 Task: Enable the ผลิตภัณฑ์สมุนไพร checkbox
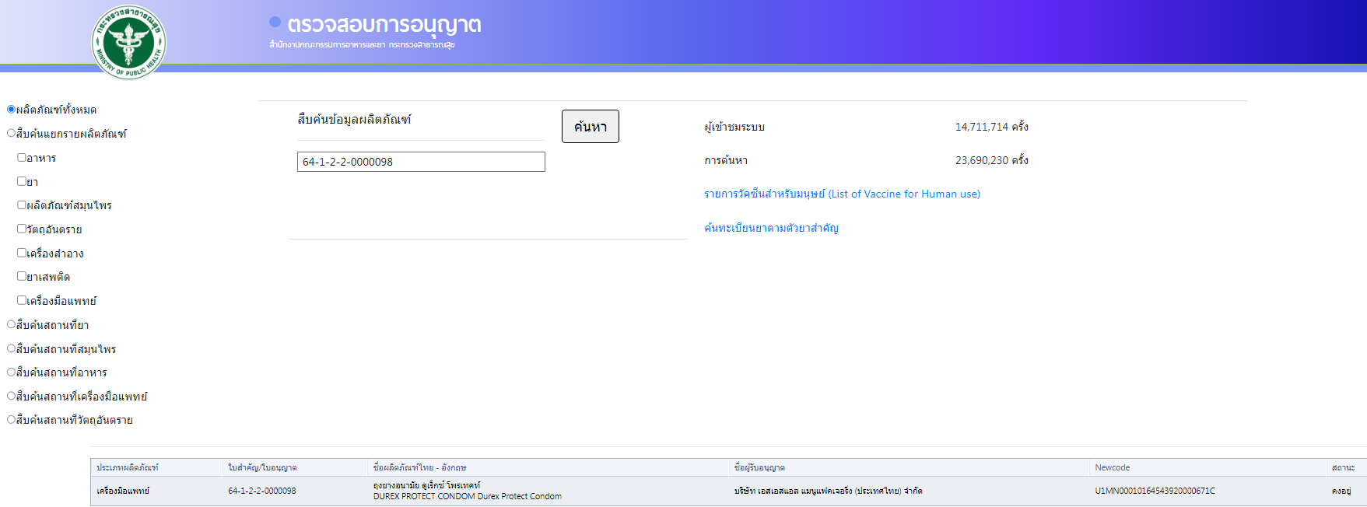[22, 205]
